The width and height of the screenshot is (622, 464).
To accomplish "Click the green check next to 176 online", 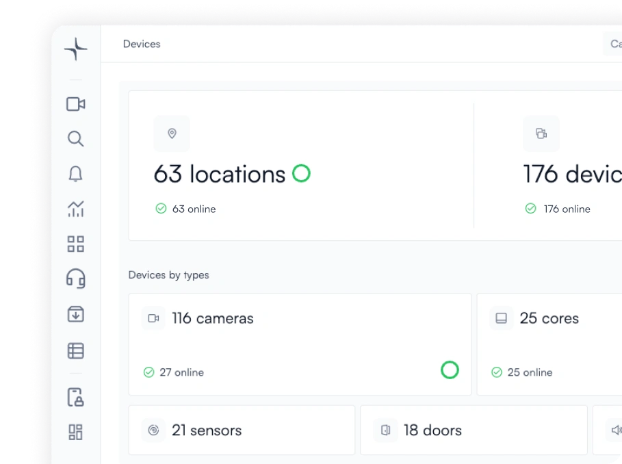I will click(x=531, y=209).
